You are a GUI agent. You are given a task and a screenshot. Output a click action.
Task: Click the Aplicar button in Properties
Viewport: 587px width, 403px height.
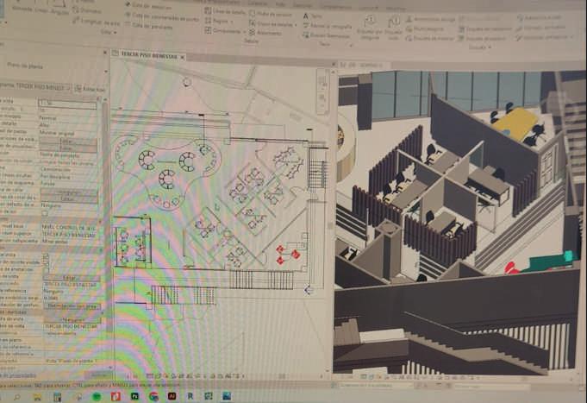coord(98,375)
